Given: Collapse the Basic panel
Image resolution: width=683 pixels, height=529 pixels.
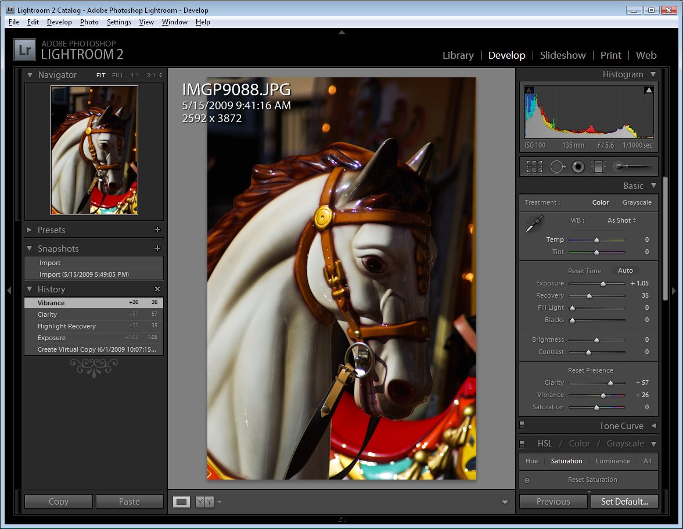Looking at the screenshot, I should [653, 186].
